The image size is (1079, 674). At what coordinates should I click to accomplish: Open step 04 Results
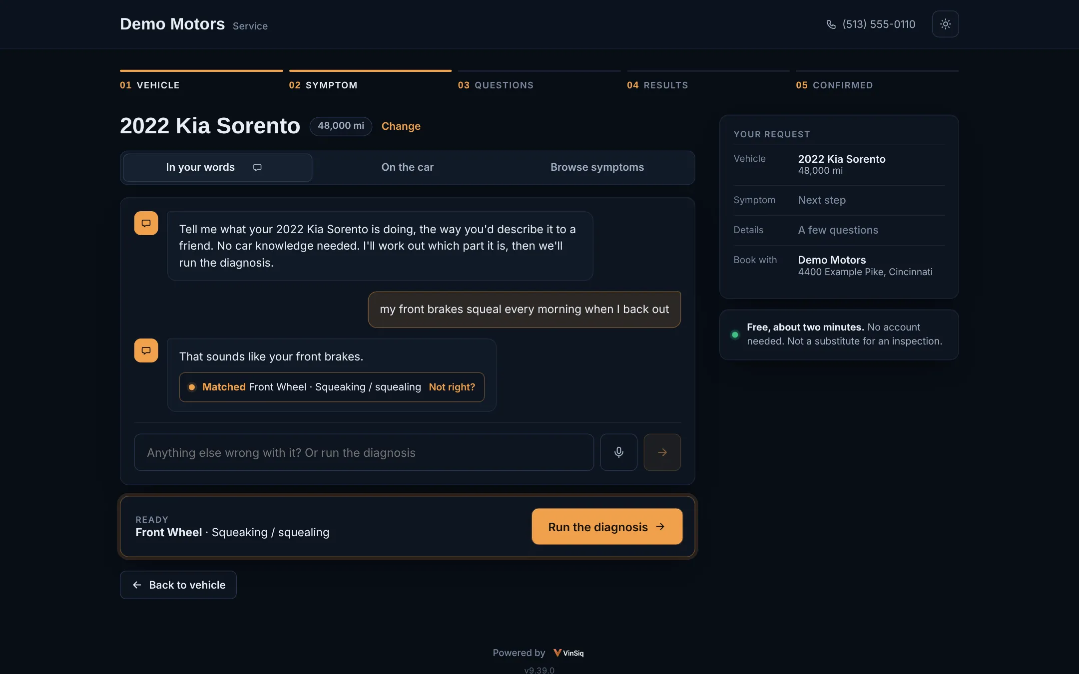[x=708, y=80]
